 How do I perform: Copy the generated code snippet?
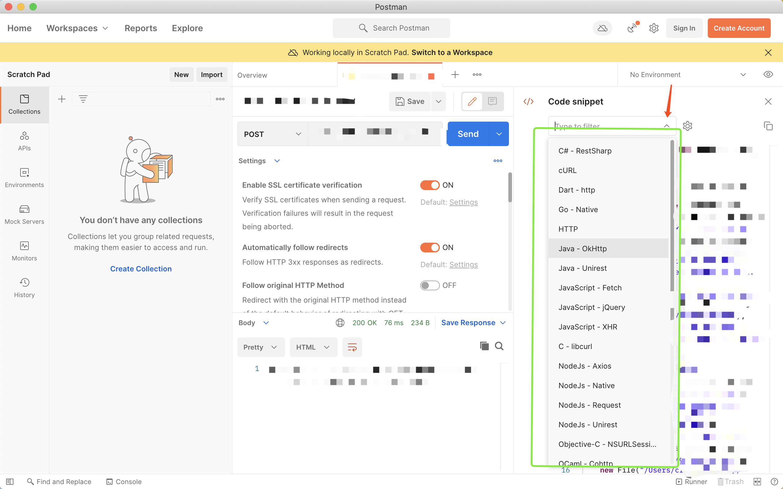tap(768, 126)
